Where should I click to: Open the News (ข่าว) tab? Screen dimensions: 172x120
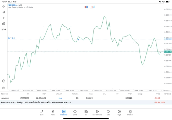click(x=86, y=112)
